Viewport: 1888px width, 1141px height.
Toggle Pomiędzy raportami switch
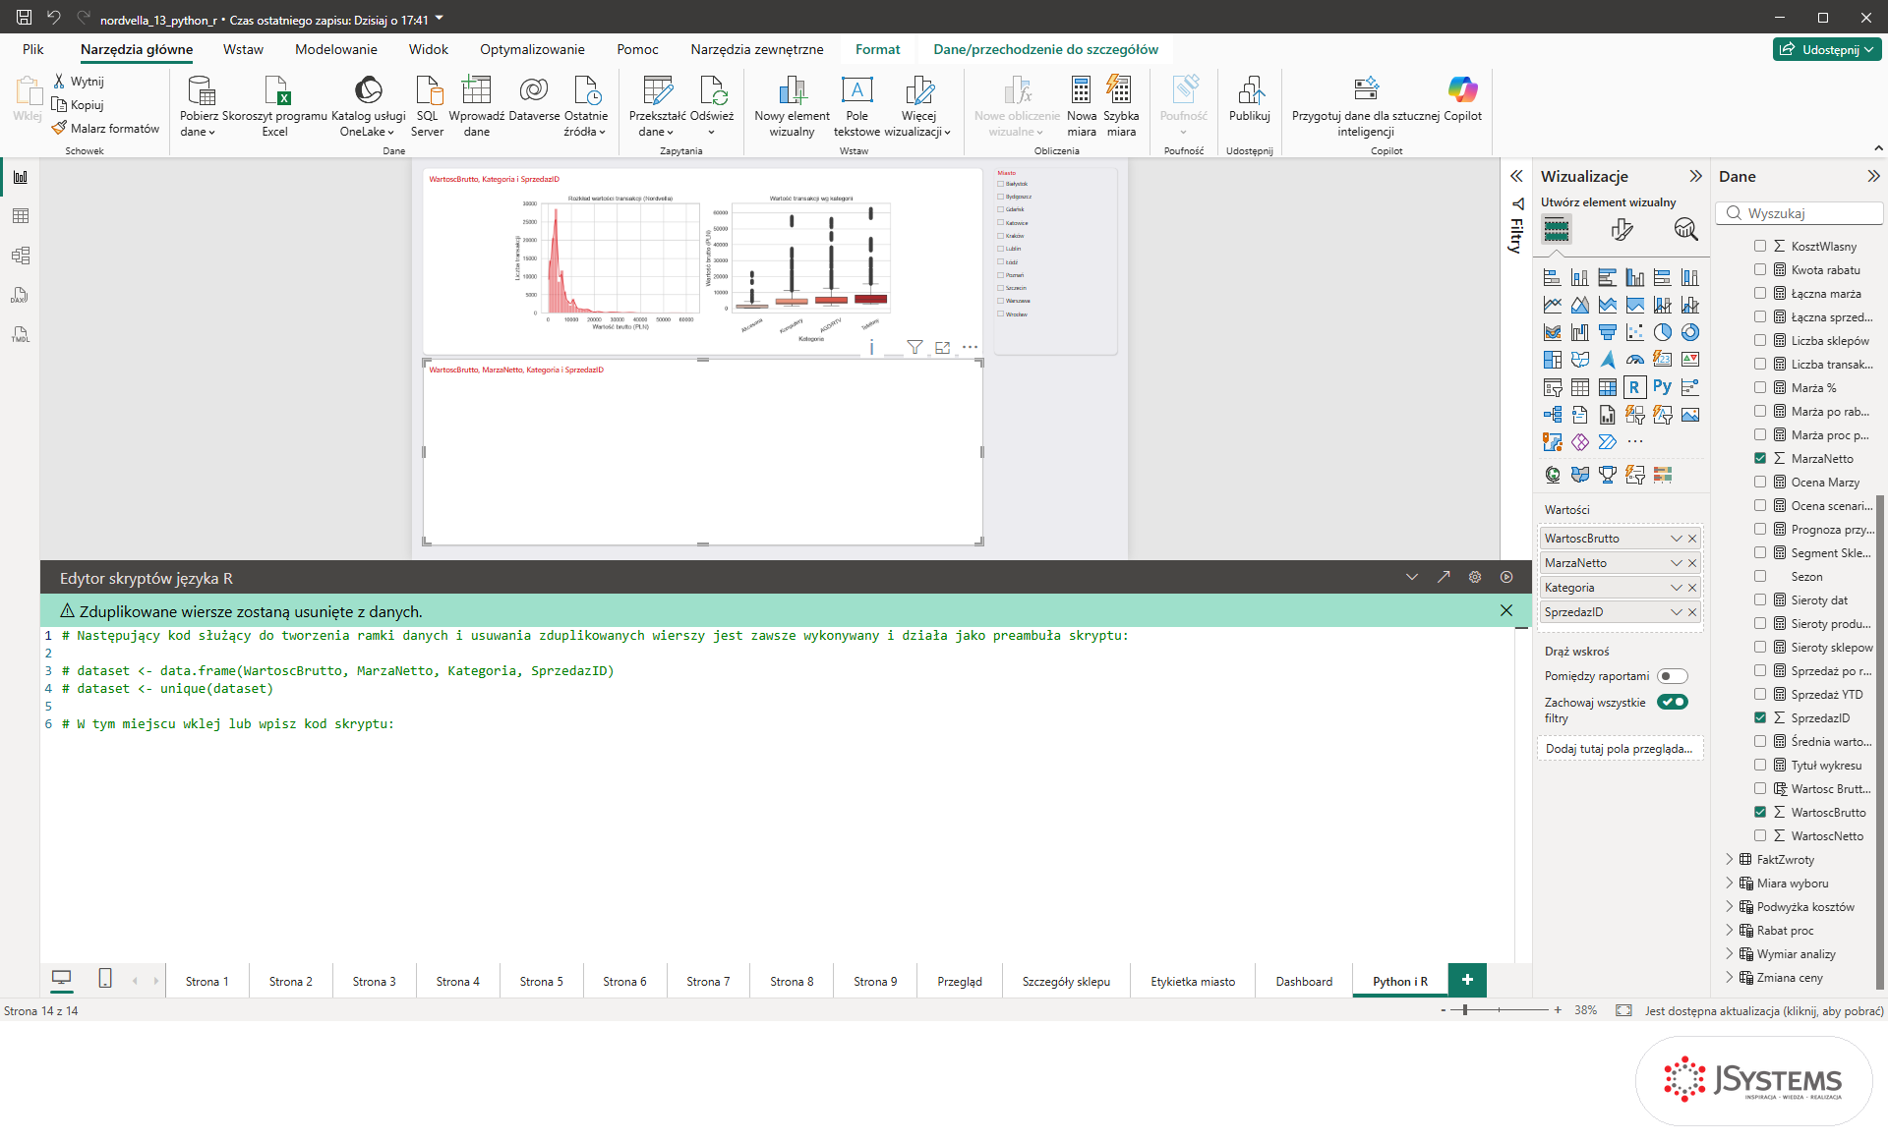click(1673, 676)
